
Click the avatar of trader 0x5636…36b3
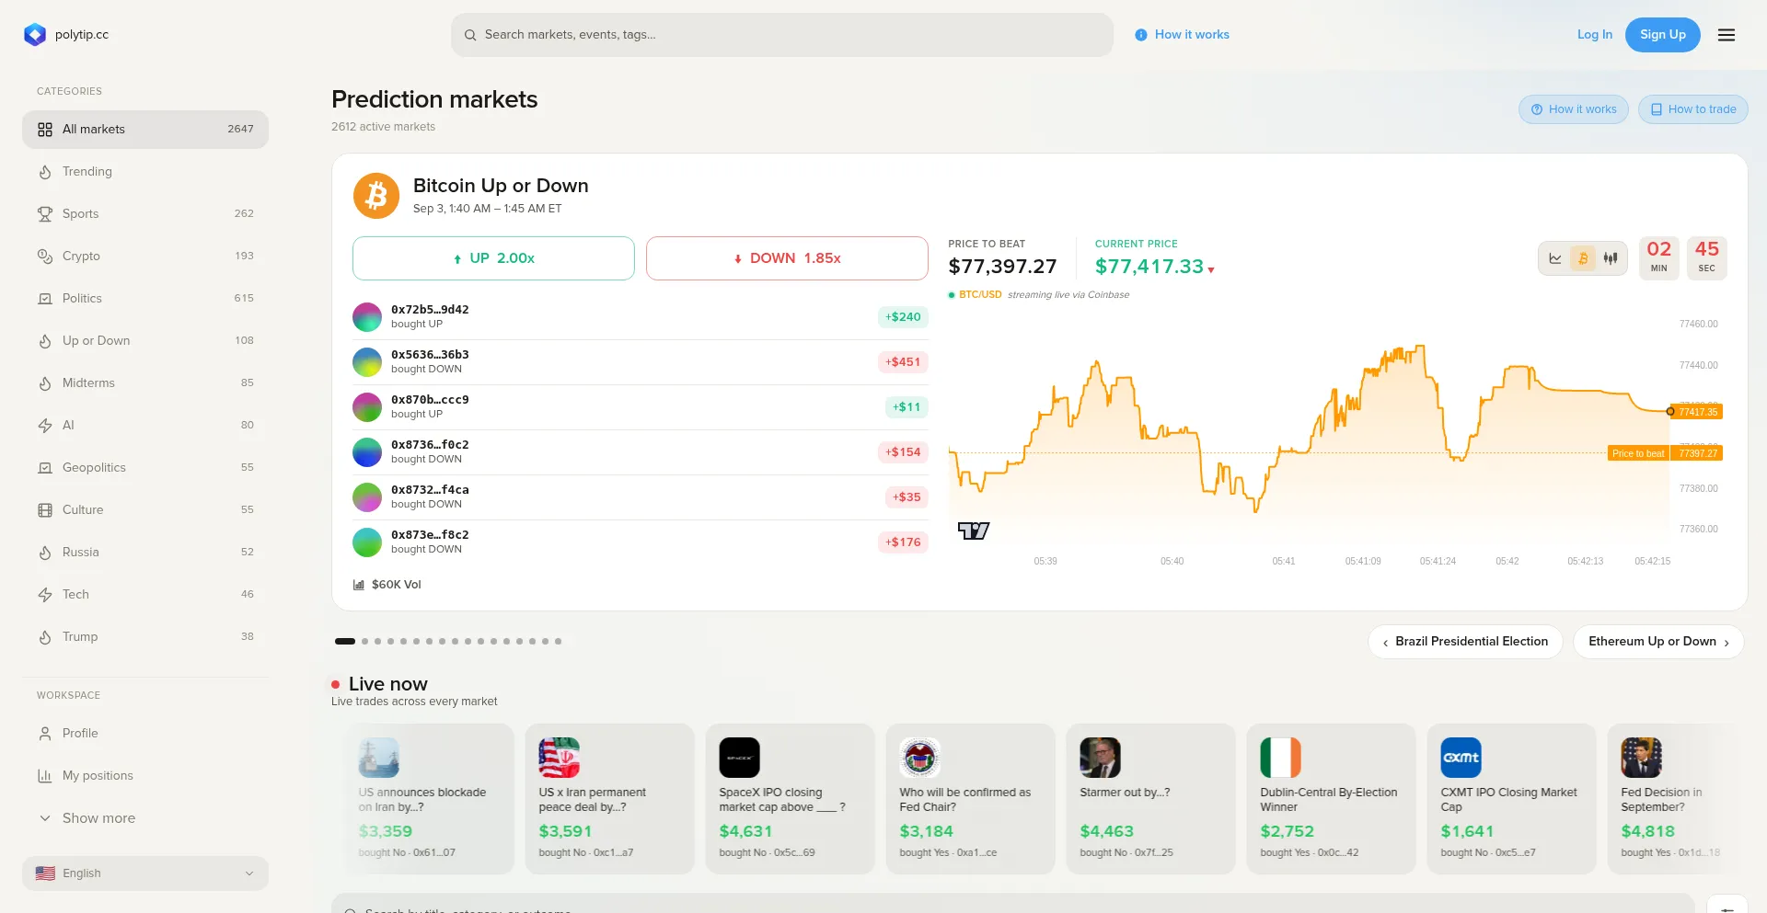[367, 362]
